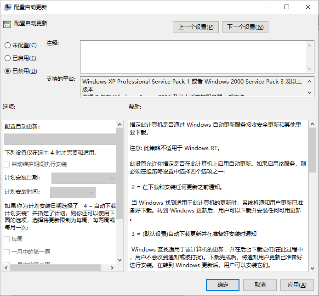Click comment box scroll up arrow
This screenshot has height=296, width=319.
310,45
